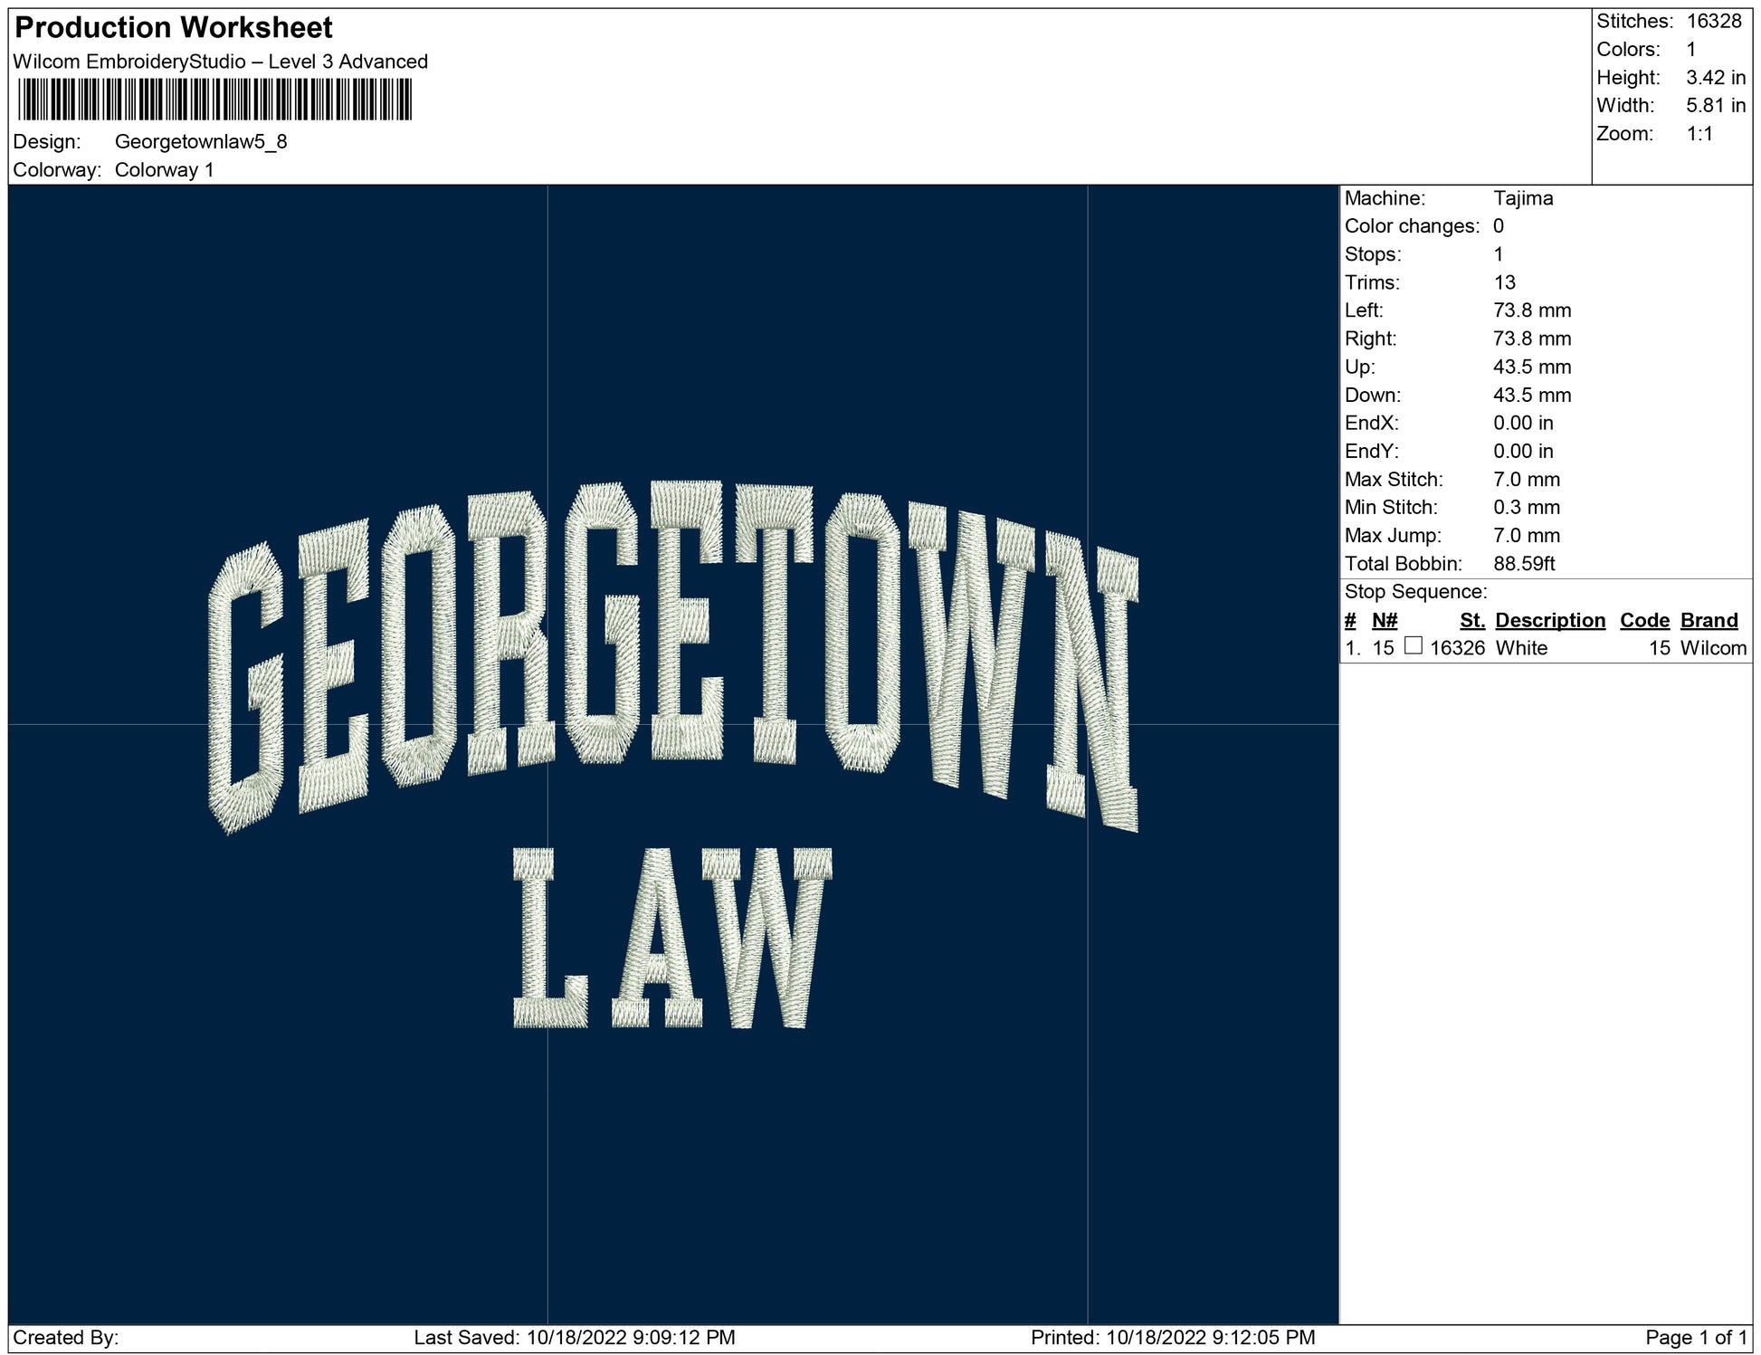Viewport: 1761px width, 1355px height.
Task: Click the Stitches count 16328
Action: 1713,21
